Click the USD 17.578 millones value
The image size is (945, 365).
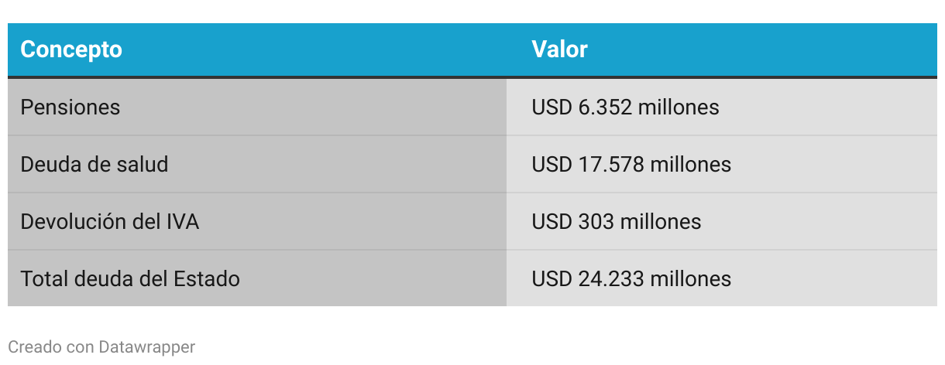[x=631, y=164]
